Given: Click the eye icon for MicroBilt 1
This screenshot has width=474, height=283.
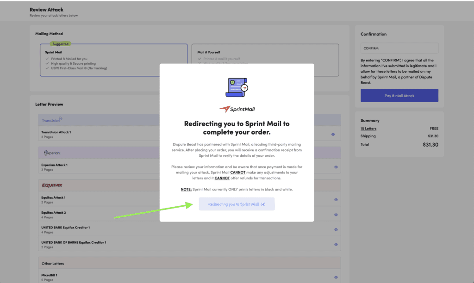Looking at the screenshot, I should [x=336, y=277].
